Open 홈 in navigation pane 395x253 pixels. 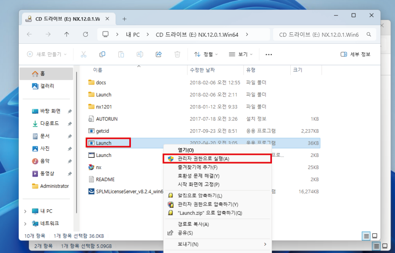[x=46, y=74]
